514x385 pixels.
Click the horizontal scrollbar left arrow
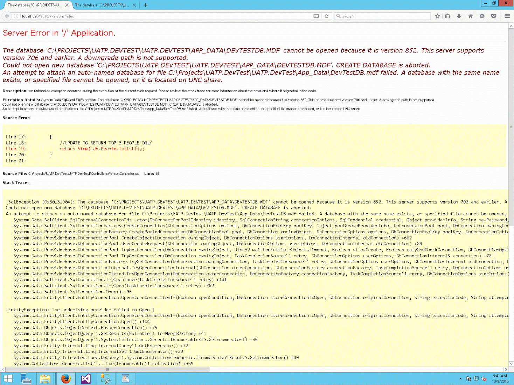click(x=3, y=369)
